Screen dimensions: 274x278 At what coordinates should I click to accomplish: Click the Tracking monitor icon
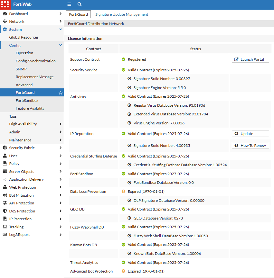pyautogui.click(x=5, y=227)
